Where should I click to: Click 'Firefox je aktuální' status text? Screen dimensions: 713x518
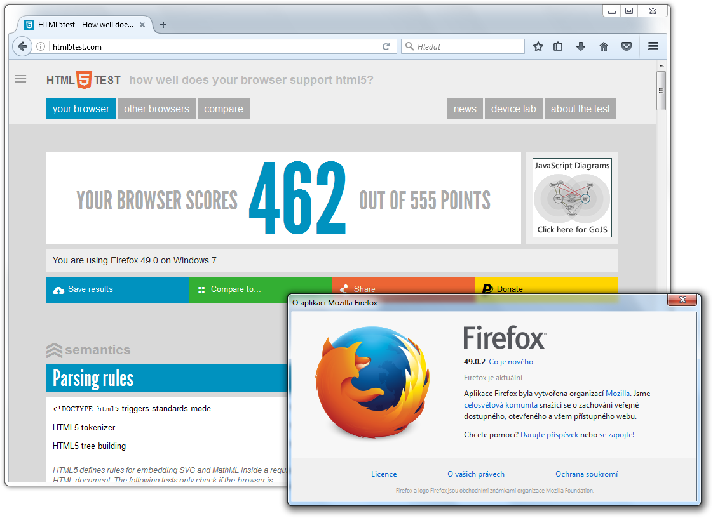493,378
